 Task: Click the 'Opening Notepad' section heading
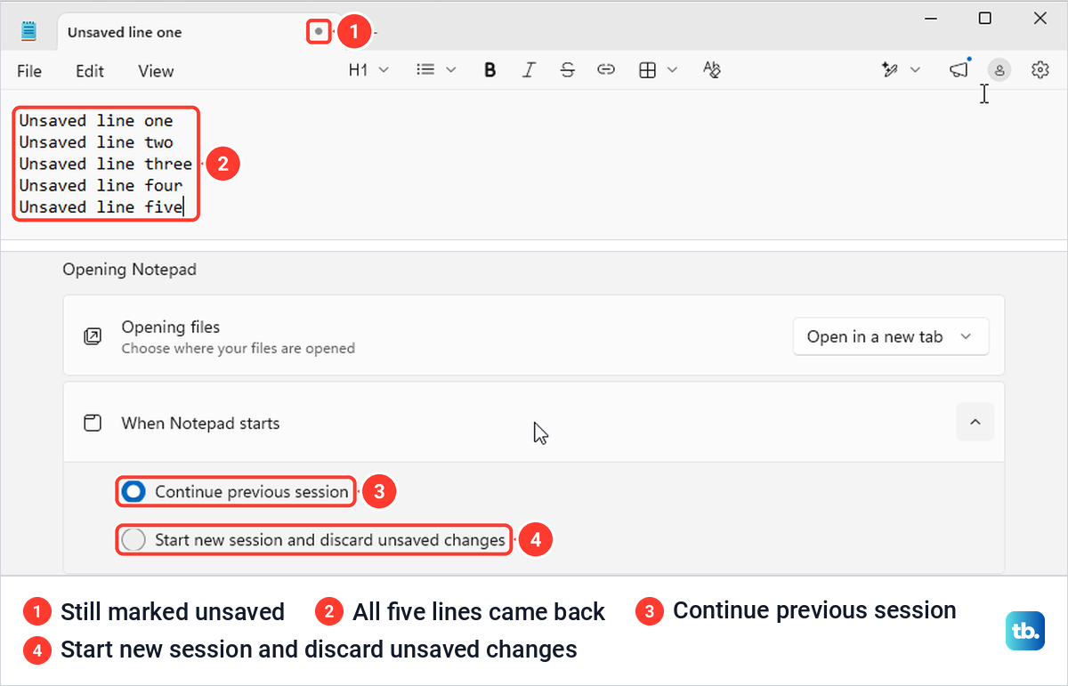coord(129,269)
